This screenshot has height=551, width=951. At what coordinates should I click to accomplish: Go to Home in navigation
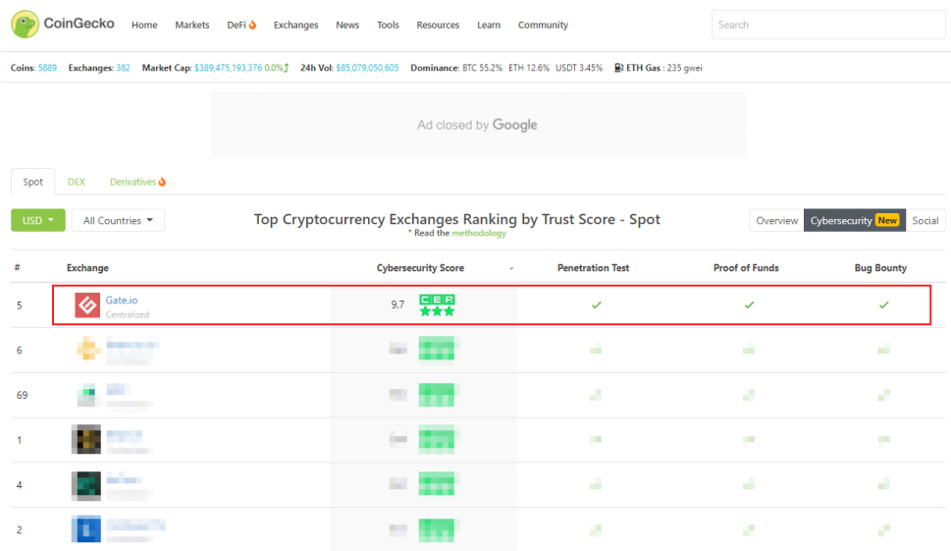click(144, 25)
